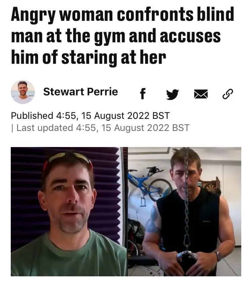Share the article via Twitter bird icon
The width and height of the screenshot is (252, 282).
click(172, 94)
